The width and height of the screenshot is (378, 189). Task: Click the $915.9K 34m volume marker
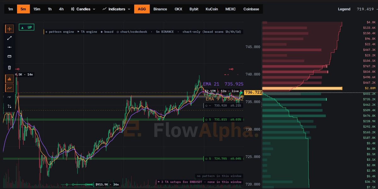point(106,184)
